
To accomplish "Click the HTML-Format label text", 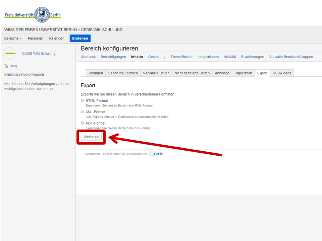I will point(97,101).
